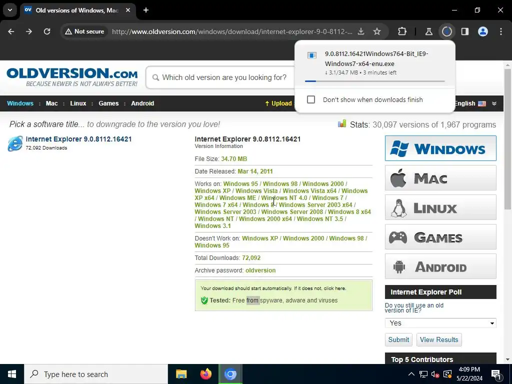
Task: Open the Windows nav menu item
Action: click(20, 103)
